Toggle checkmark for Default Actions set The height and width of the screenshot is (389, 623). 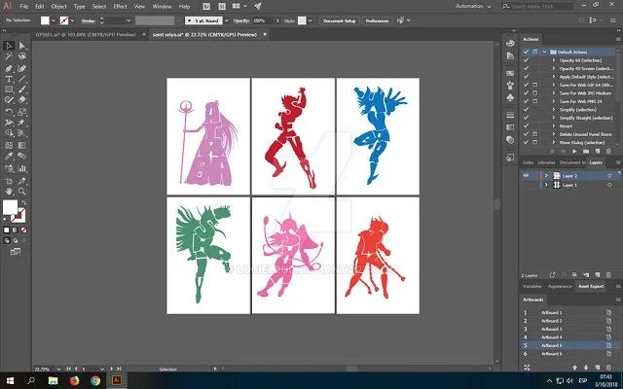pos(526,52)
